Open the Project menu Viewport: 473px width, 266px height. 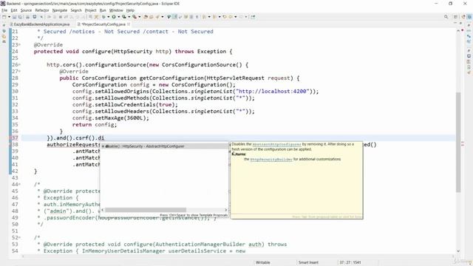pyautogui.click(x=90, y=10)
